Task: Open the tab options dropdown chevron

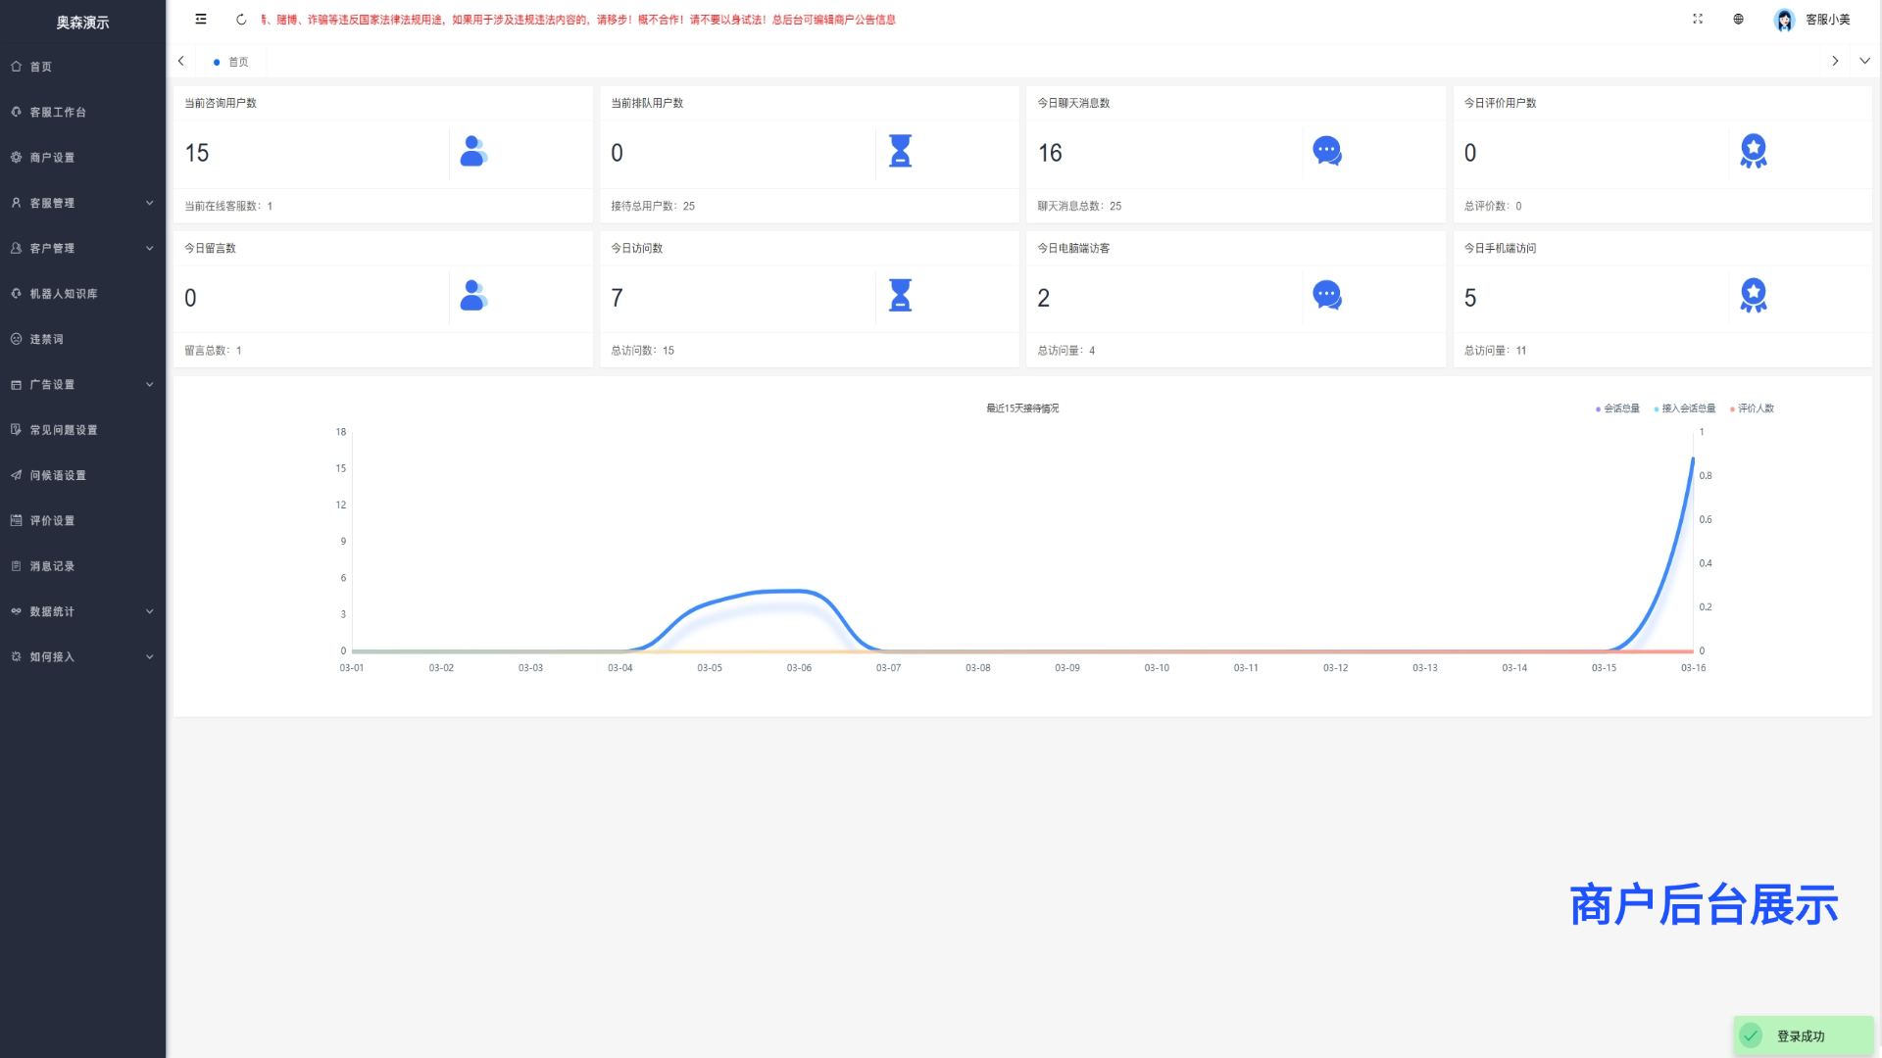Action: [1864, 61]
